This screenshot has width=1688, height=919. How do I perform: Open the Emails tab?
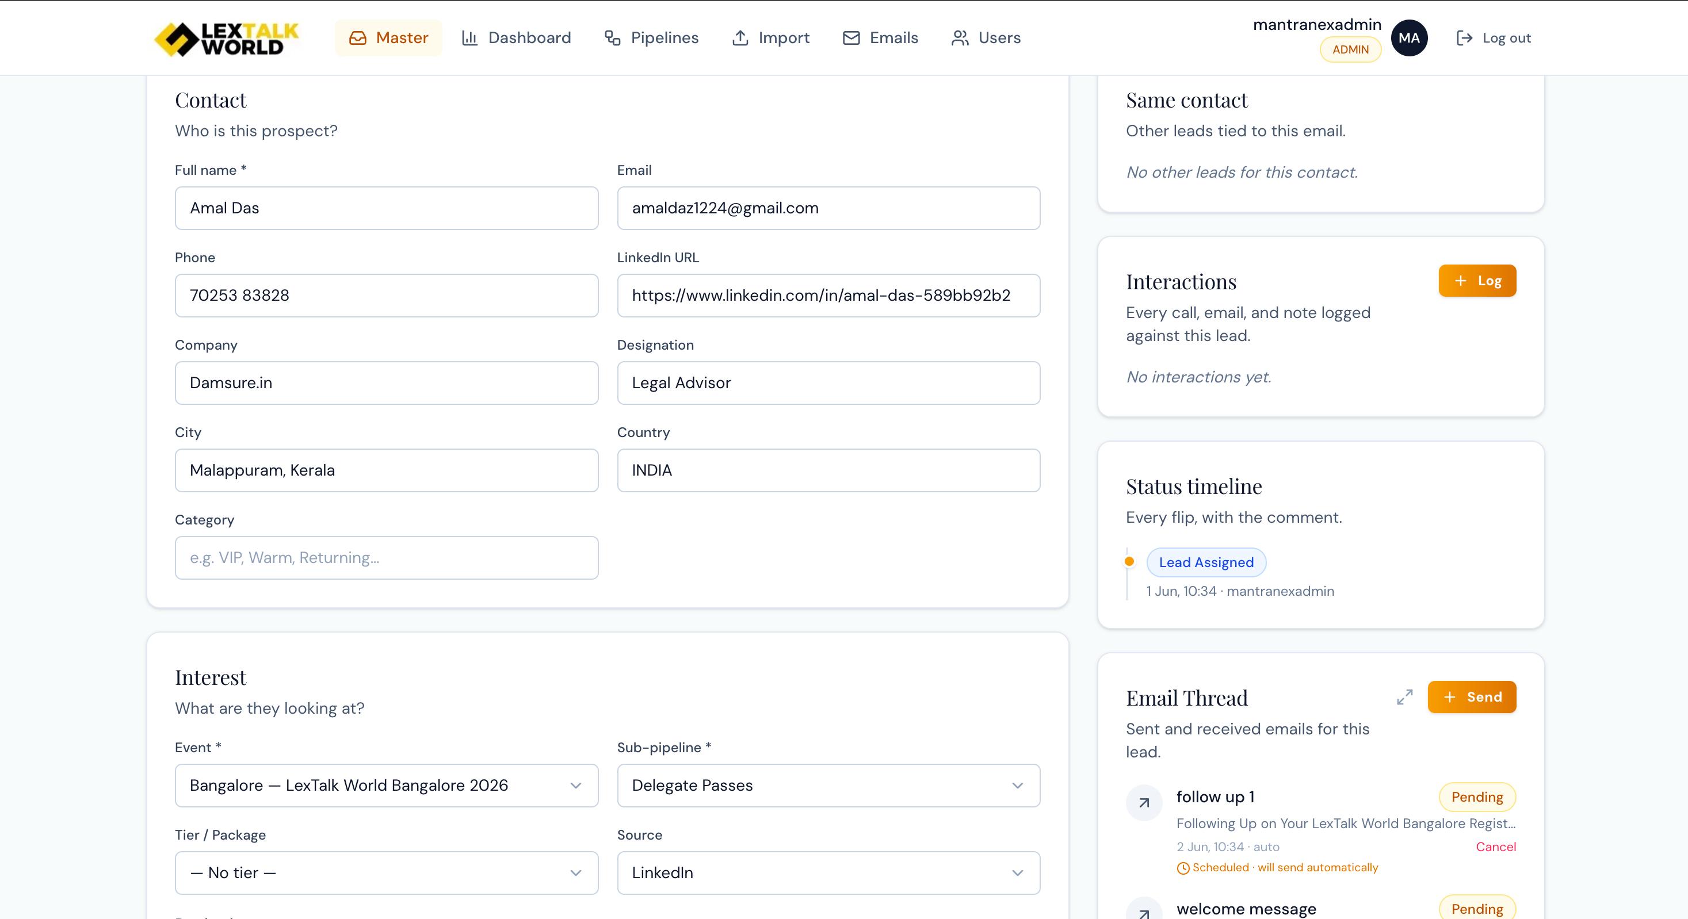pyautogui.click(x=881, y=38)
